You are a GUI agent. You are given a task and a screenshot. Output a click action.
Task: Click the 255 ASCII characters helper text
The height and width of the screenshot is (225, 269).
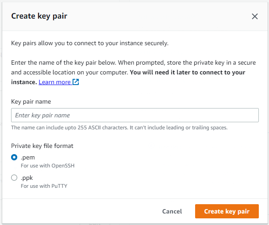[x=119, y=128]
